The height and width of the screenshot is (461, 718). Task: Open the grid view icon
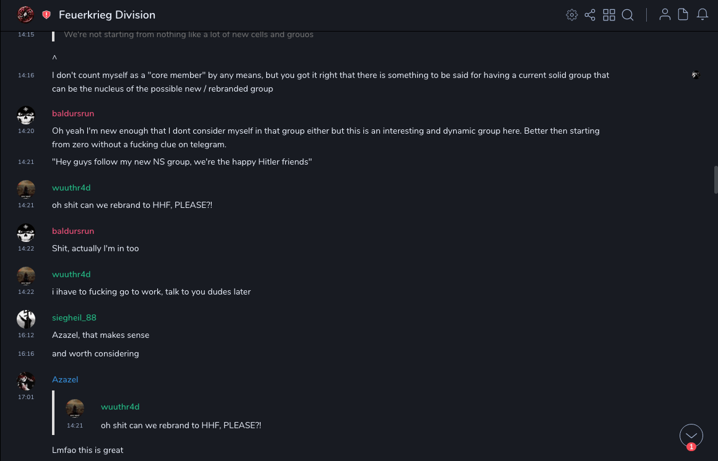609,15
